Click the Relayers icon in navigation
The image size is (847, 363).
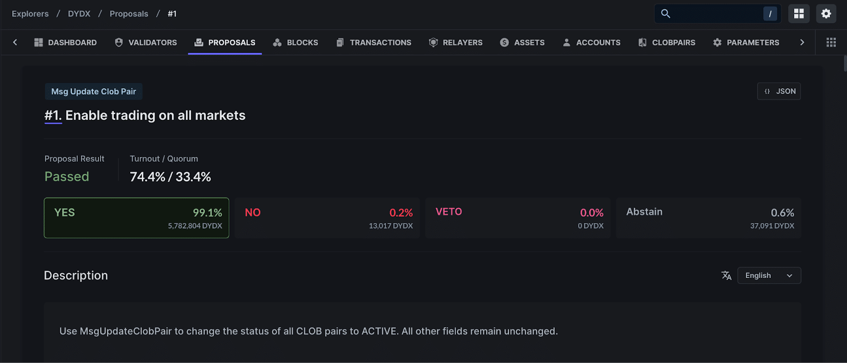[x=433, y=42]
